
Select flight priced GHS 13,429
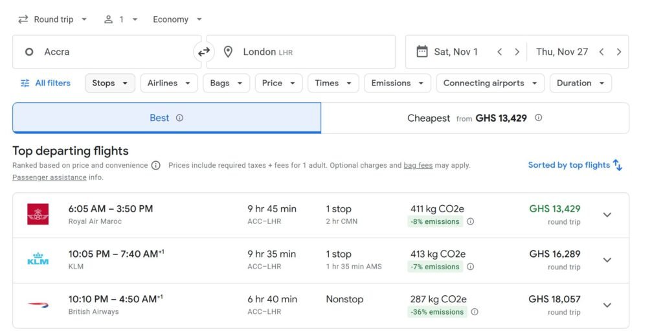pos(555,209)
